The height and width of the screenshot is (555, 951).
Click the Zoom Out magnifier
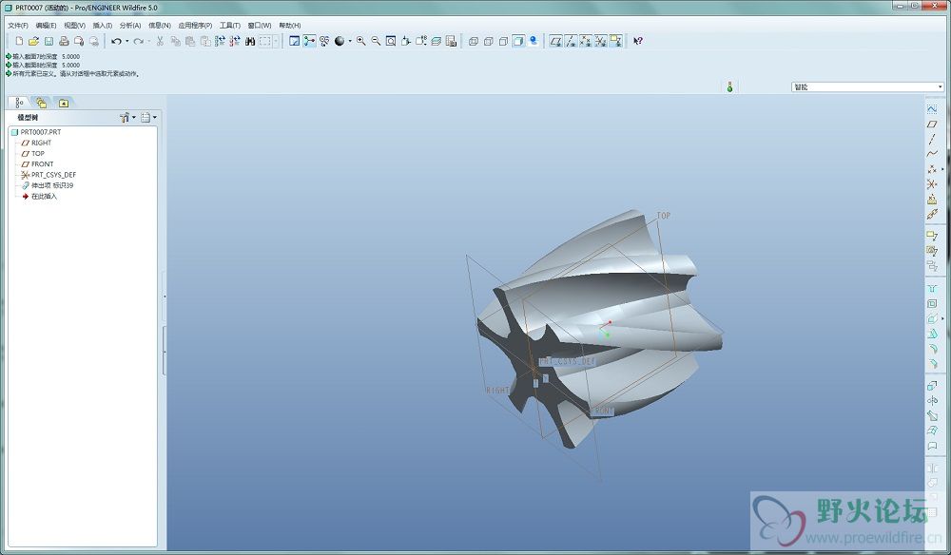376,41
